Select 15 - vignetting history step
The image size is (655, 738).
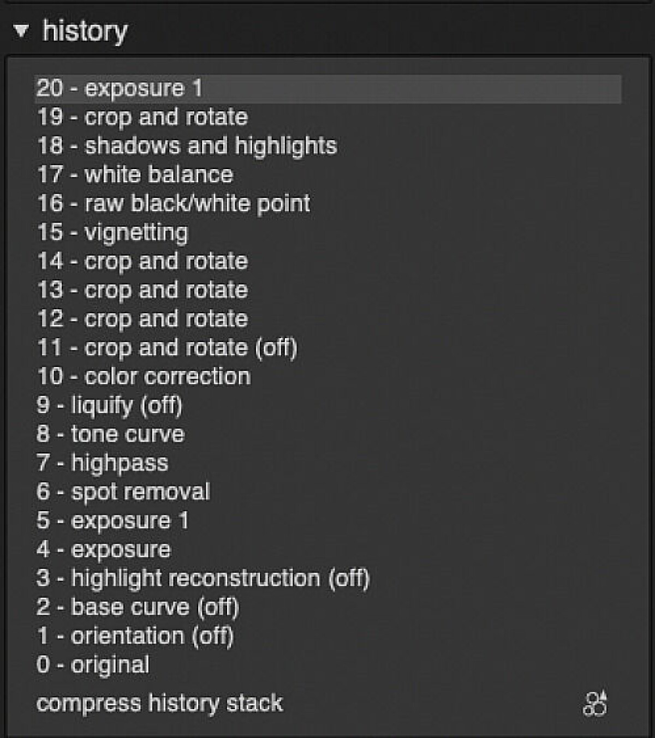[328, 233]
